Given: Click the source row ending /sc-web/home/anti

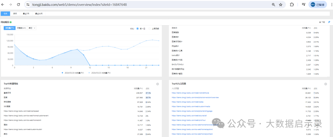Looking at the screenshot, I should pyautogui.click(x=22, y=120).
